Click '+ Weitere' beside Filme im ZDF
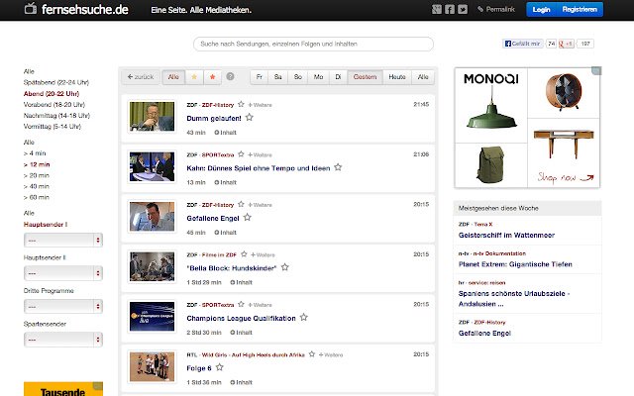634x396 pixels. tap(263, 255)
